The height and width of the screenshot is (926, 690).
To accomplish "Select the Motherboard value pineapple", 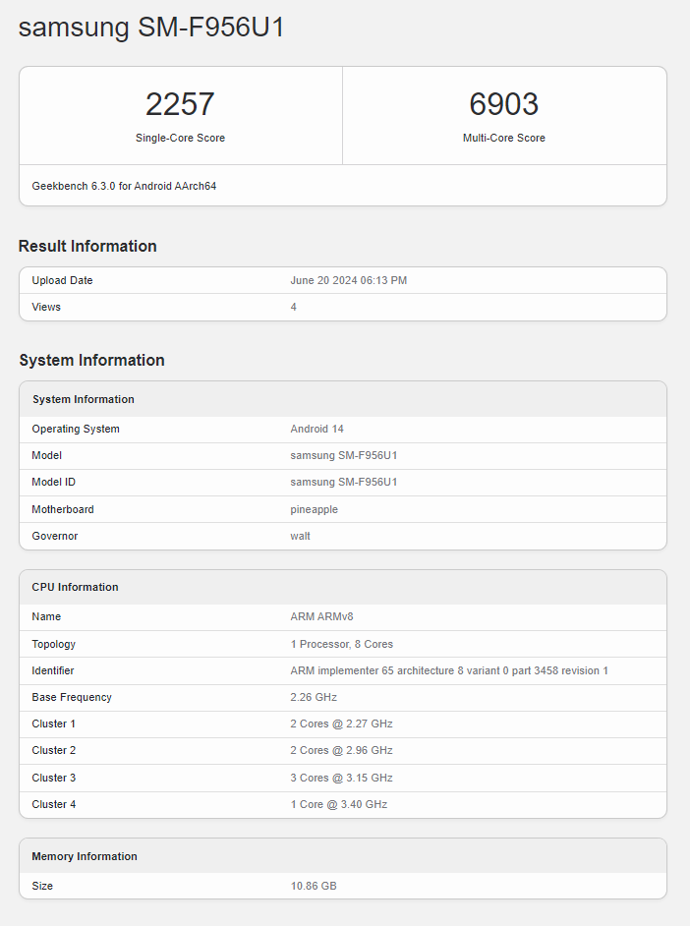I will tap(315, 509).
